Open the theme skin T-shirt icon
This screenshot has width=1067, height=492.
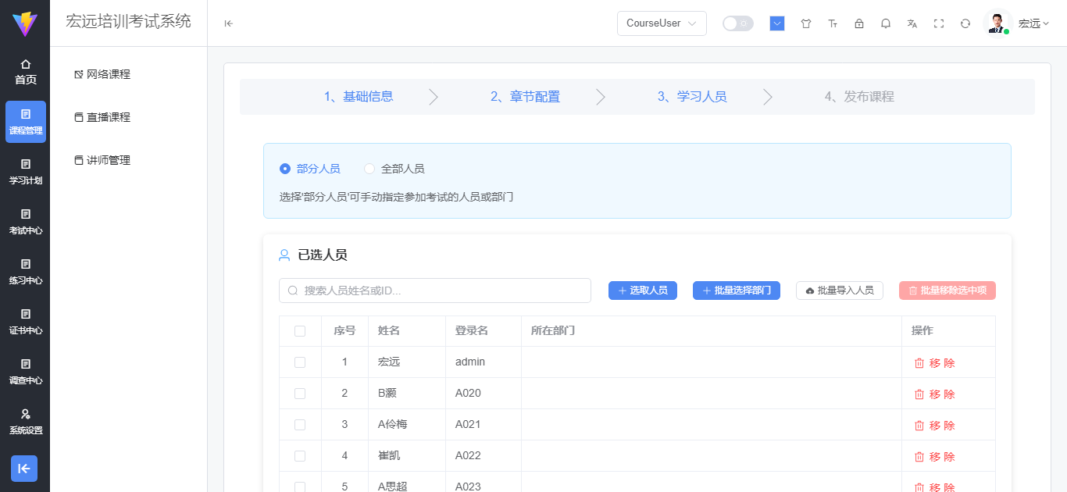click(805, 23)
